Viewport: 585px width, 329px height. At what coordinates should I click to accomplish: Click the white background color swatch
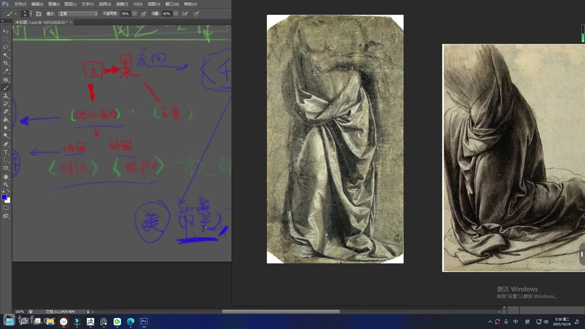[x=9, y=201]
